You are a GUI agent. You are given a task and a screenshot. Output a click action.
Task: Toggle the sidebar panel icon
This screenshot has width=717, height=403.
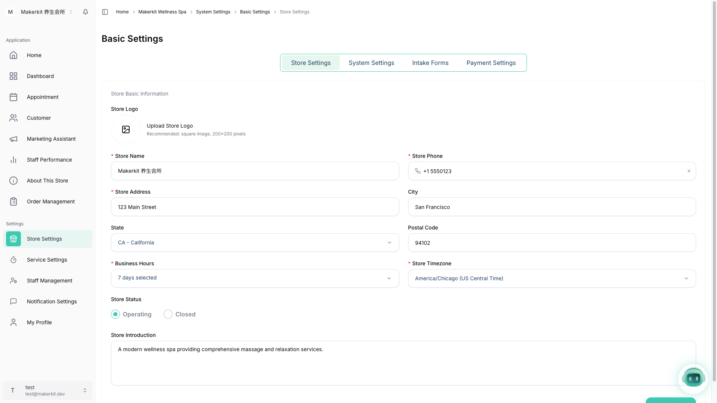point(105,12)
